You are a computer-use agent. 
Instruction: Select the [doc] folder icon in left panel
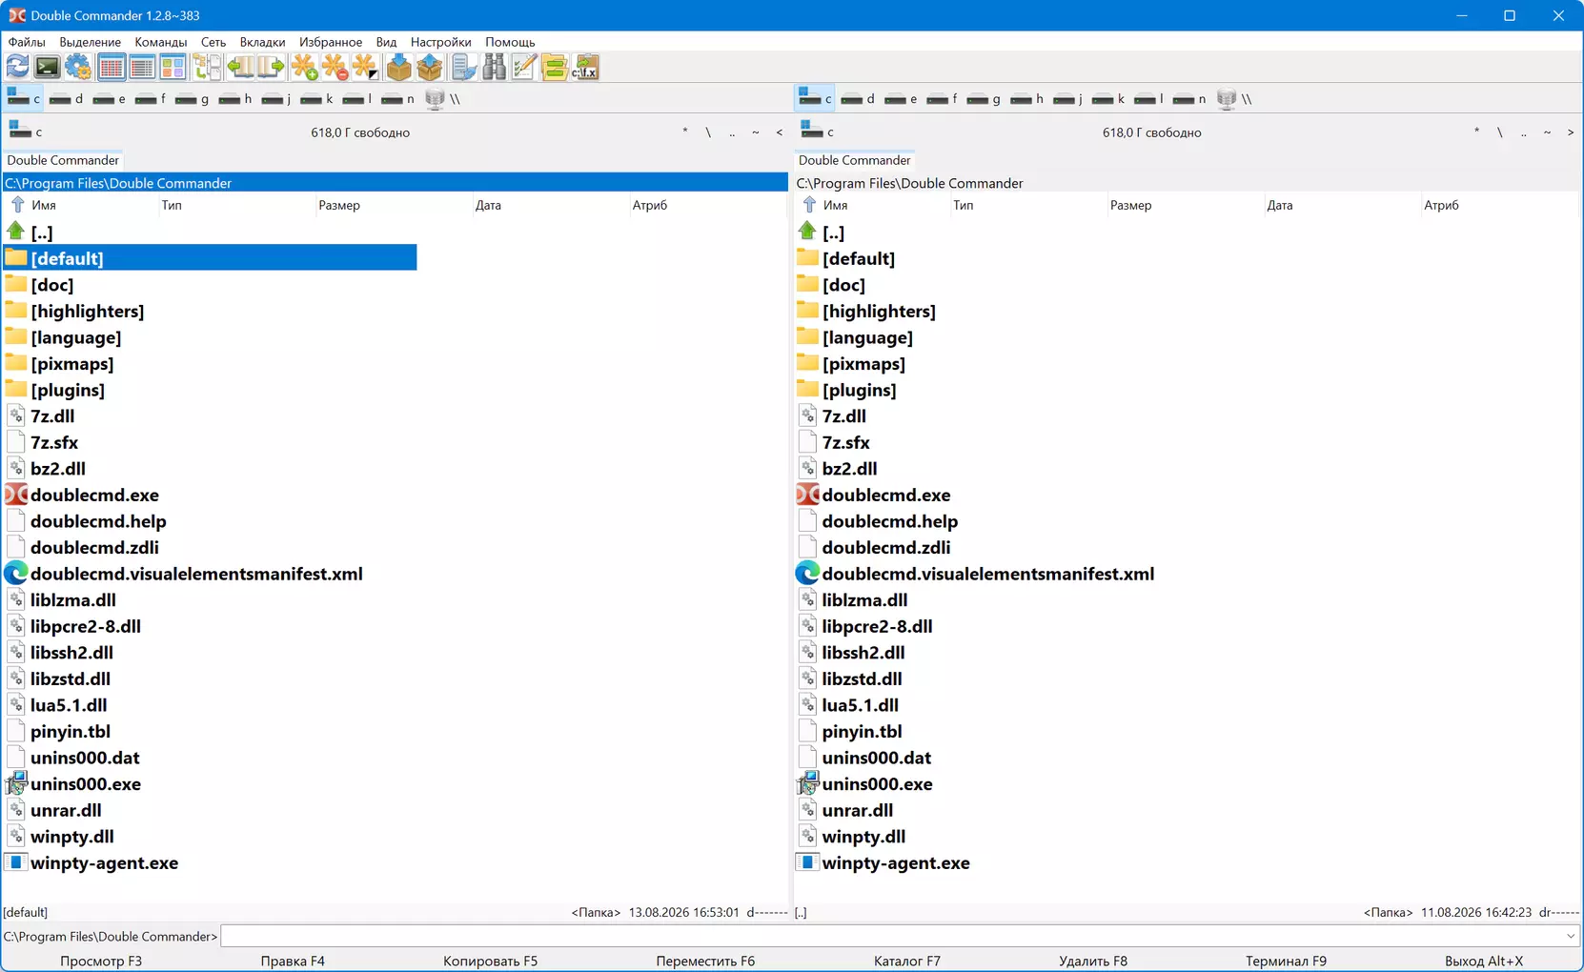point(16,284)
